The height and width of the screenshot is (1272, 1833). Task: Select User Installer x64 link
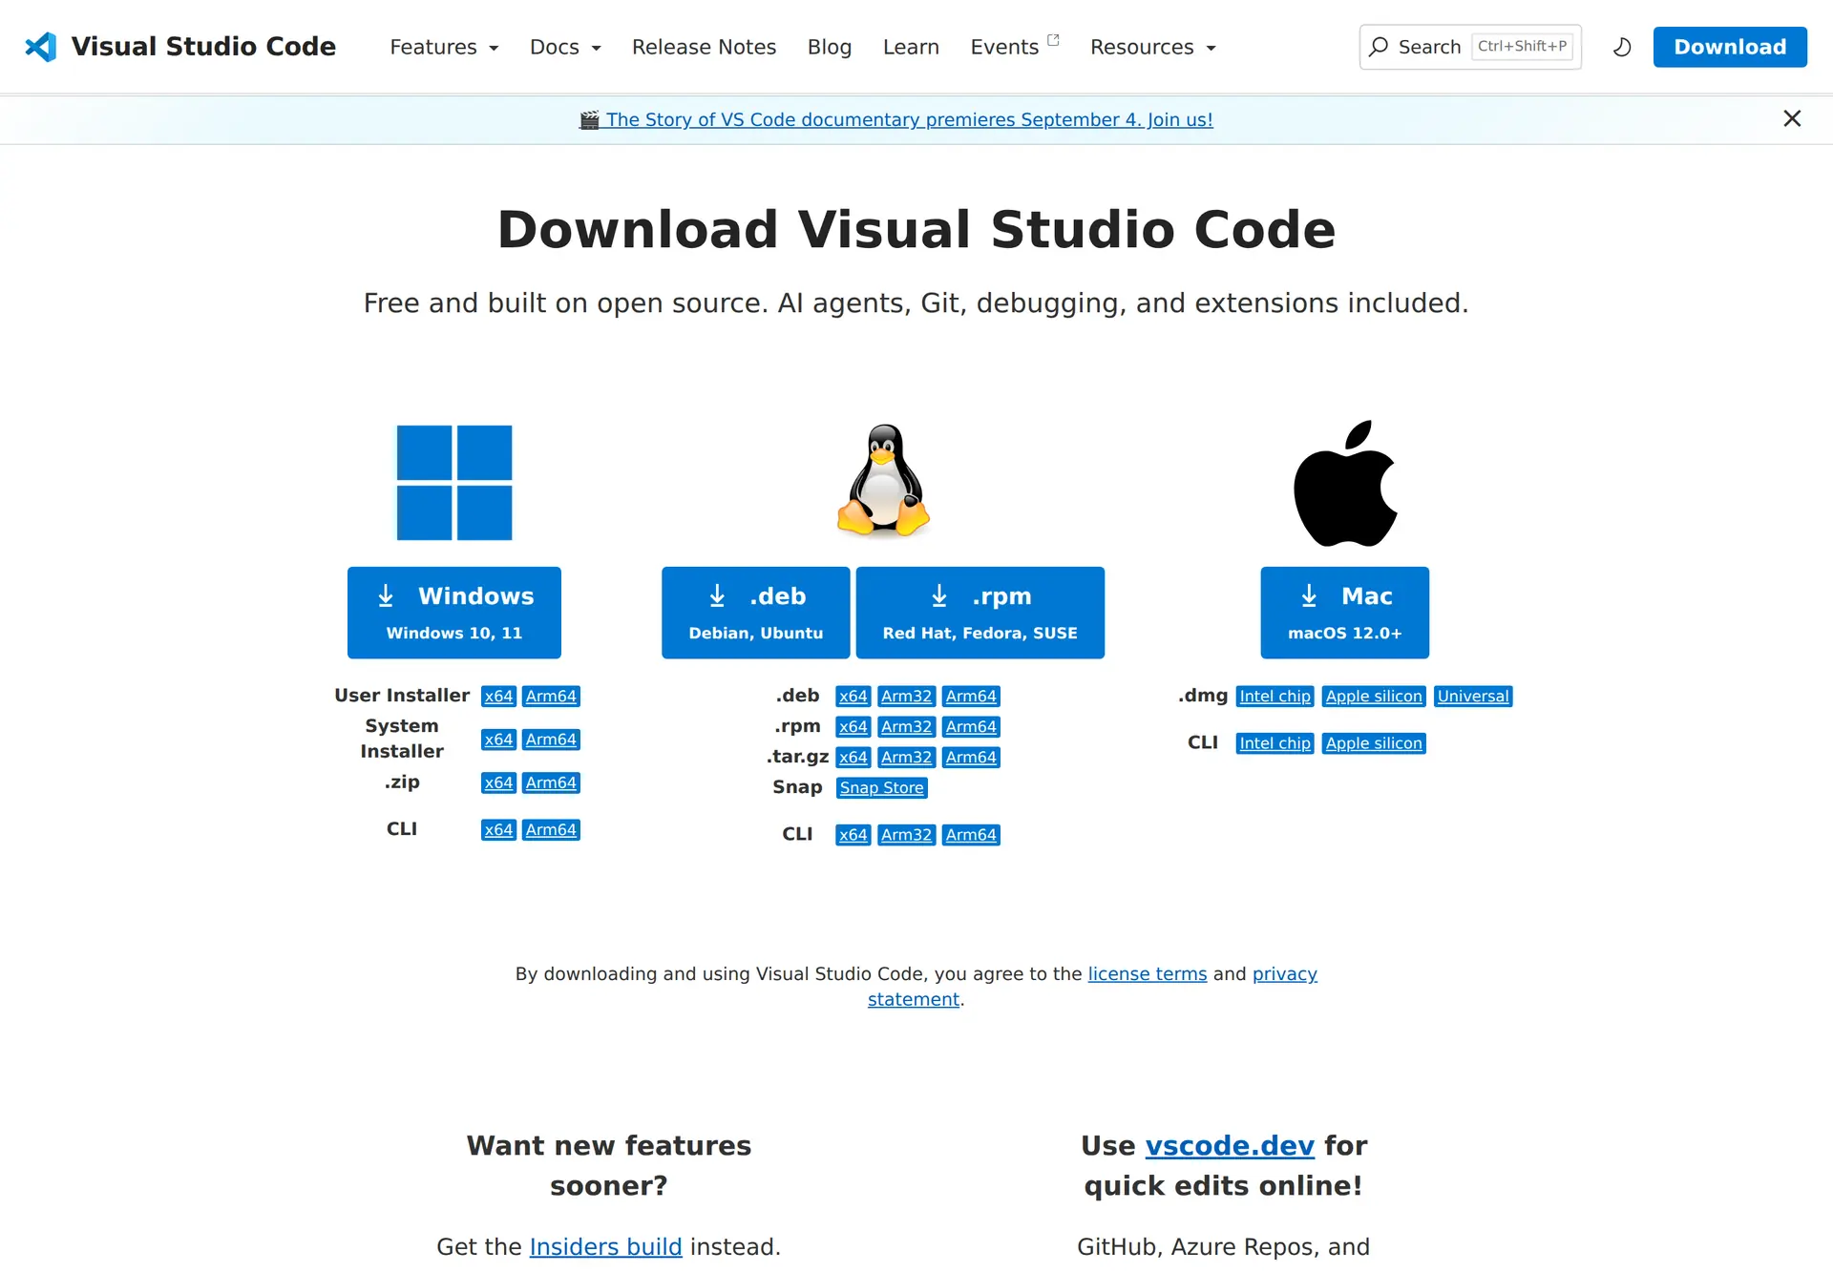pos(498,697)
